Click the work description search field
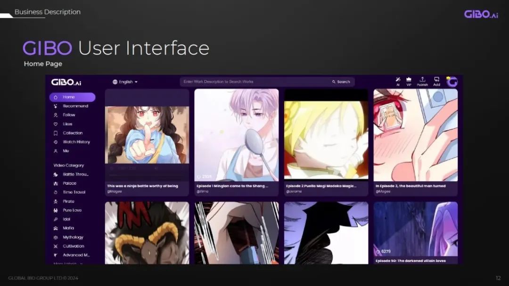The height and width of the screenshot is (286, 509). (254, 82)
